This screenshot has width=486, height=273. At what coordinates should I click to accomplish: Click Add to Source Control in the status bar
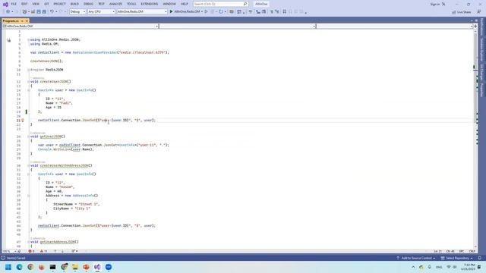point(416,258)
